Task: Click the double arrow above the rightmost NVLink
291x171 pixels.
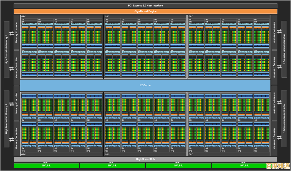Action: [243, 162]
